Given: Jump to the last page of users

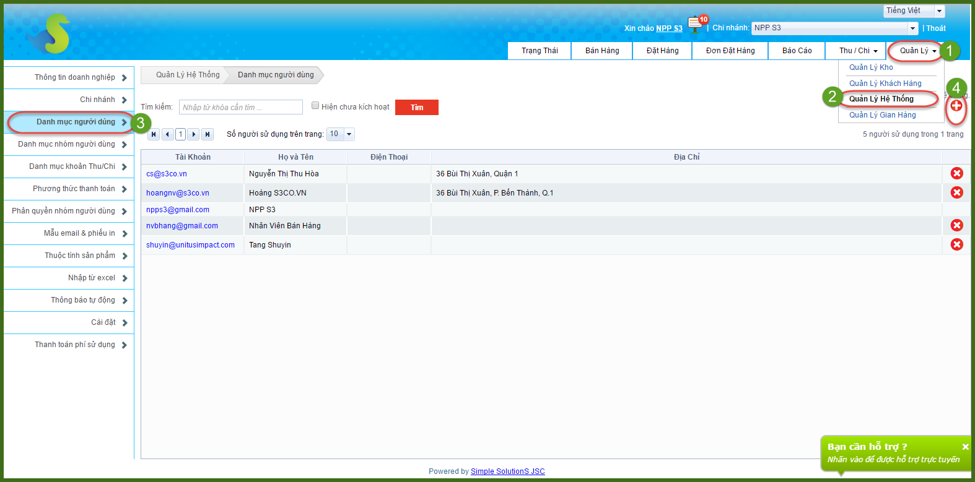Looking at the screenshot, I should 208,134.
